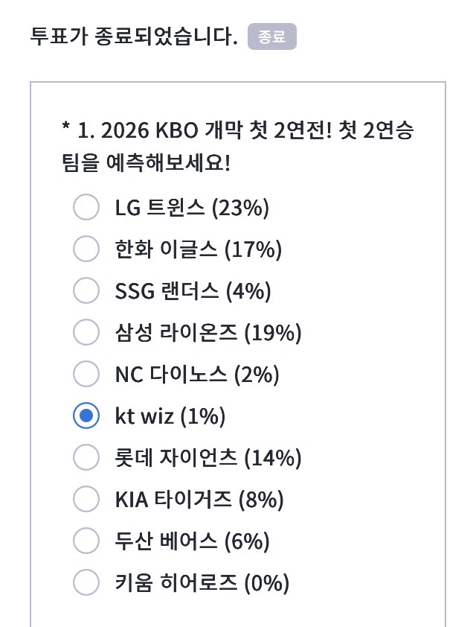Click the '한화 이글스 (17%)' label text
476x627 pixels.
click(x=199, y=249)
